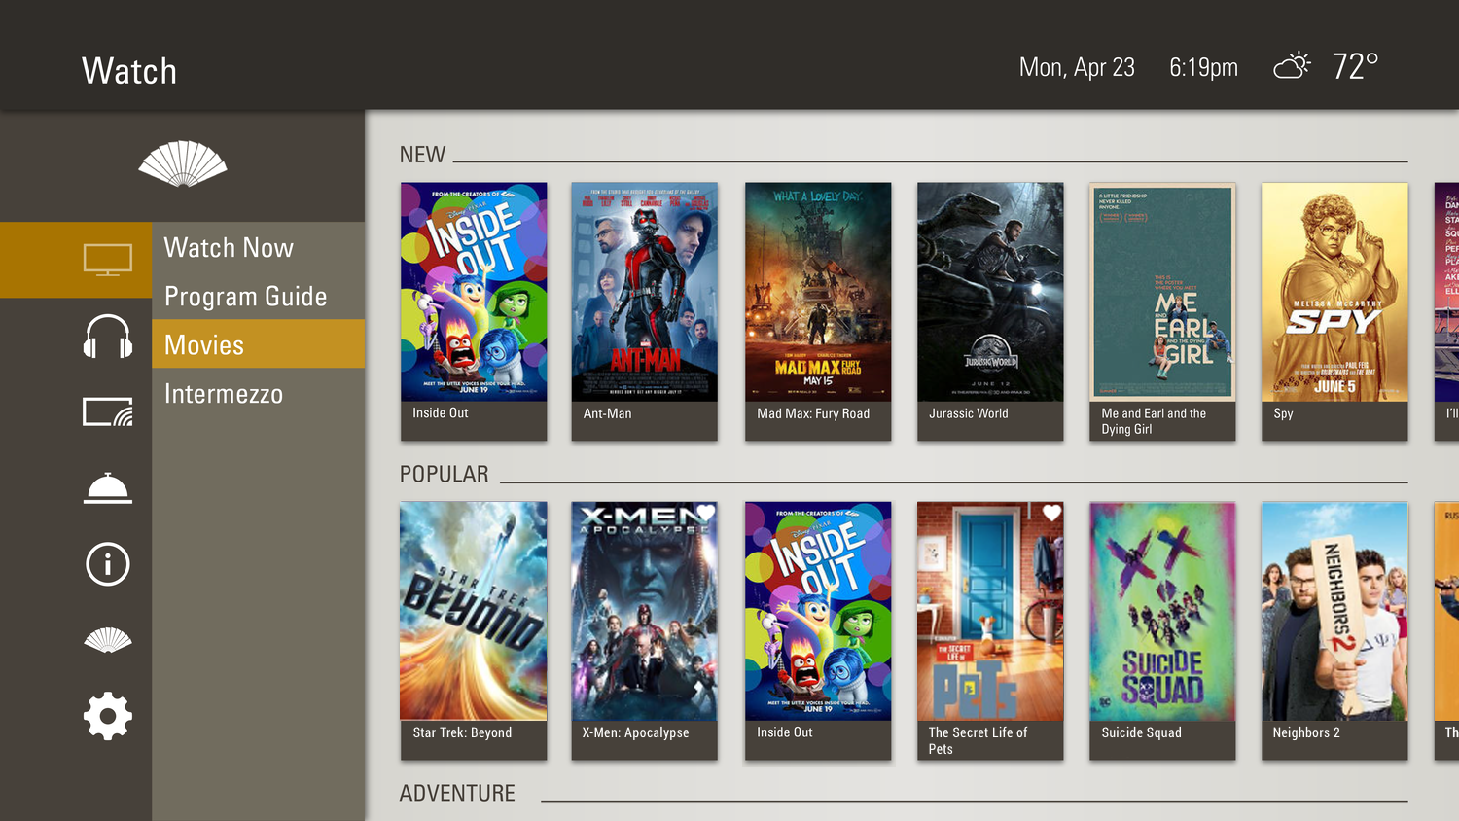Image resolution: width=1459 pixels, height=821 pixels.
Task: Click the large fan logo at the top
Action: point(183,163)
